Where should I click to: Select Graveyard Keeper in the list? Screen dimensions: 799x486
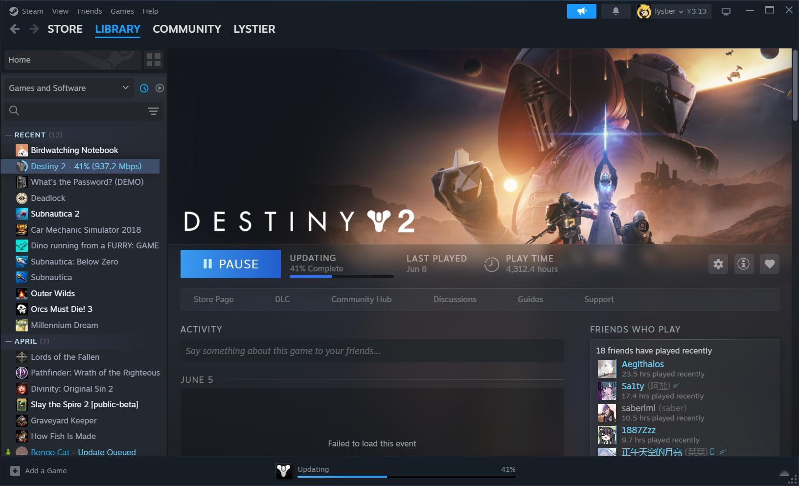tap(64, 420)
